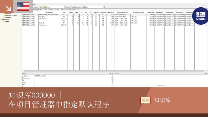
Task: Switch to the Alle tab
Action: tap(78, 10)
